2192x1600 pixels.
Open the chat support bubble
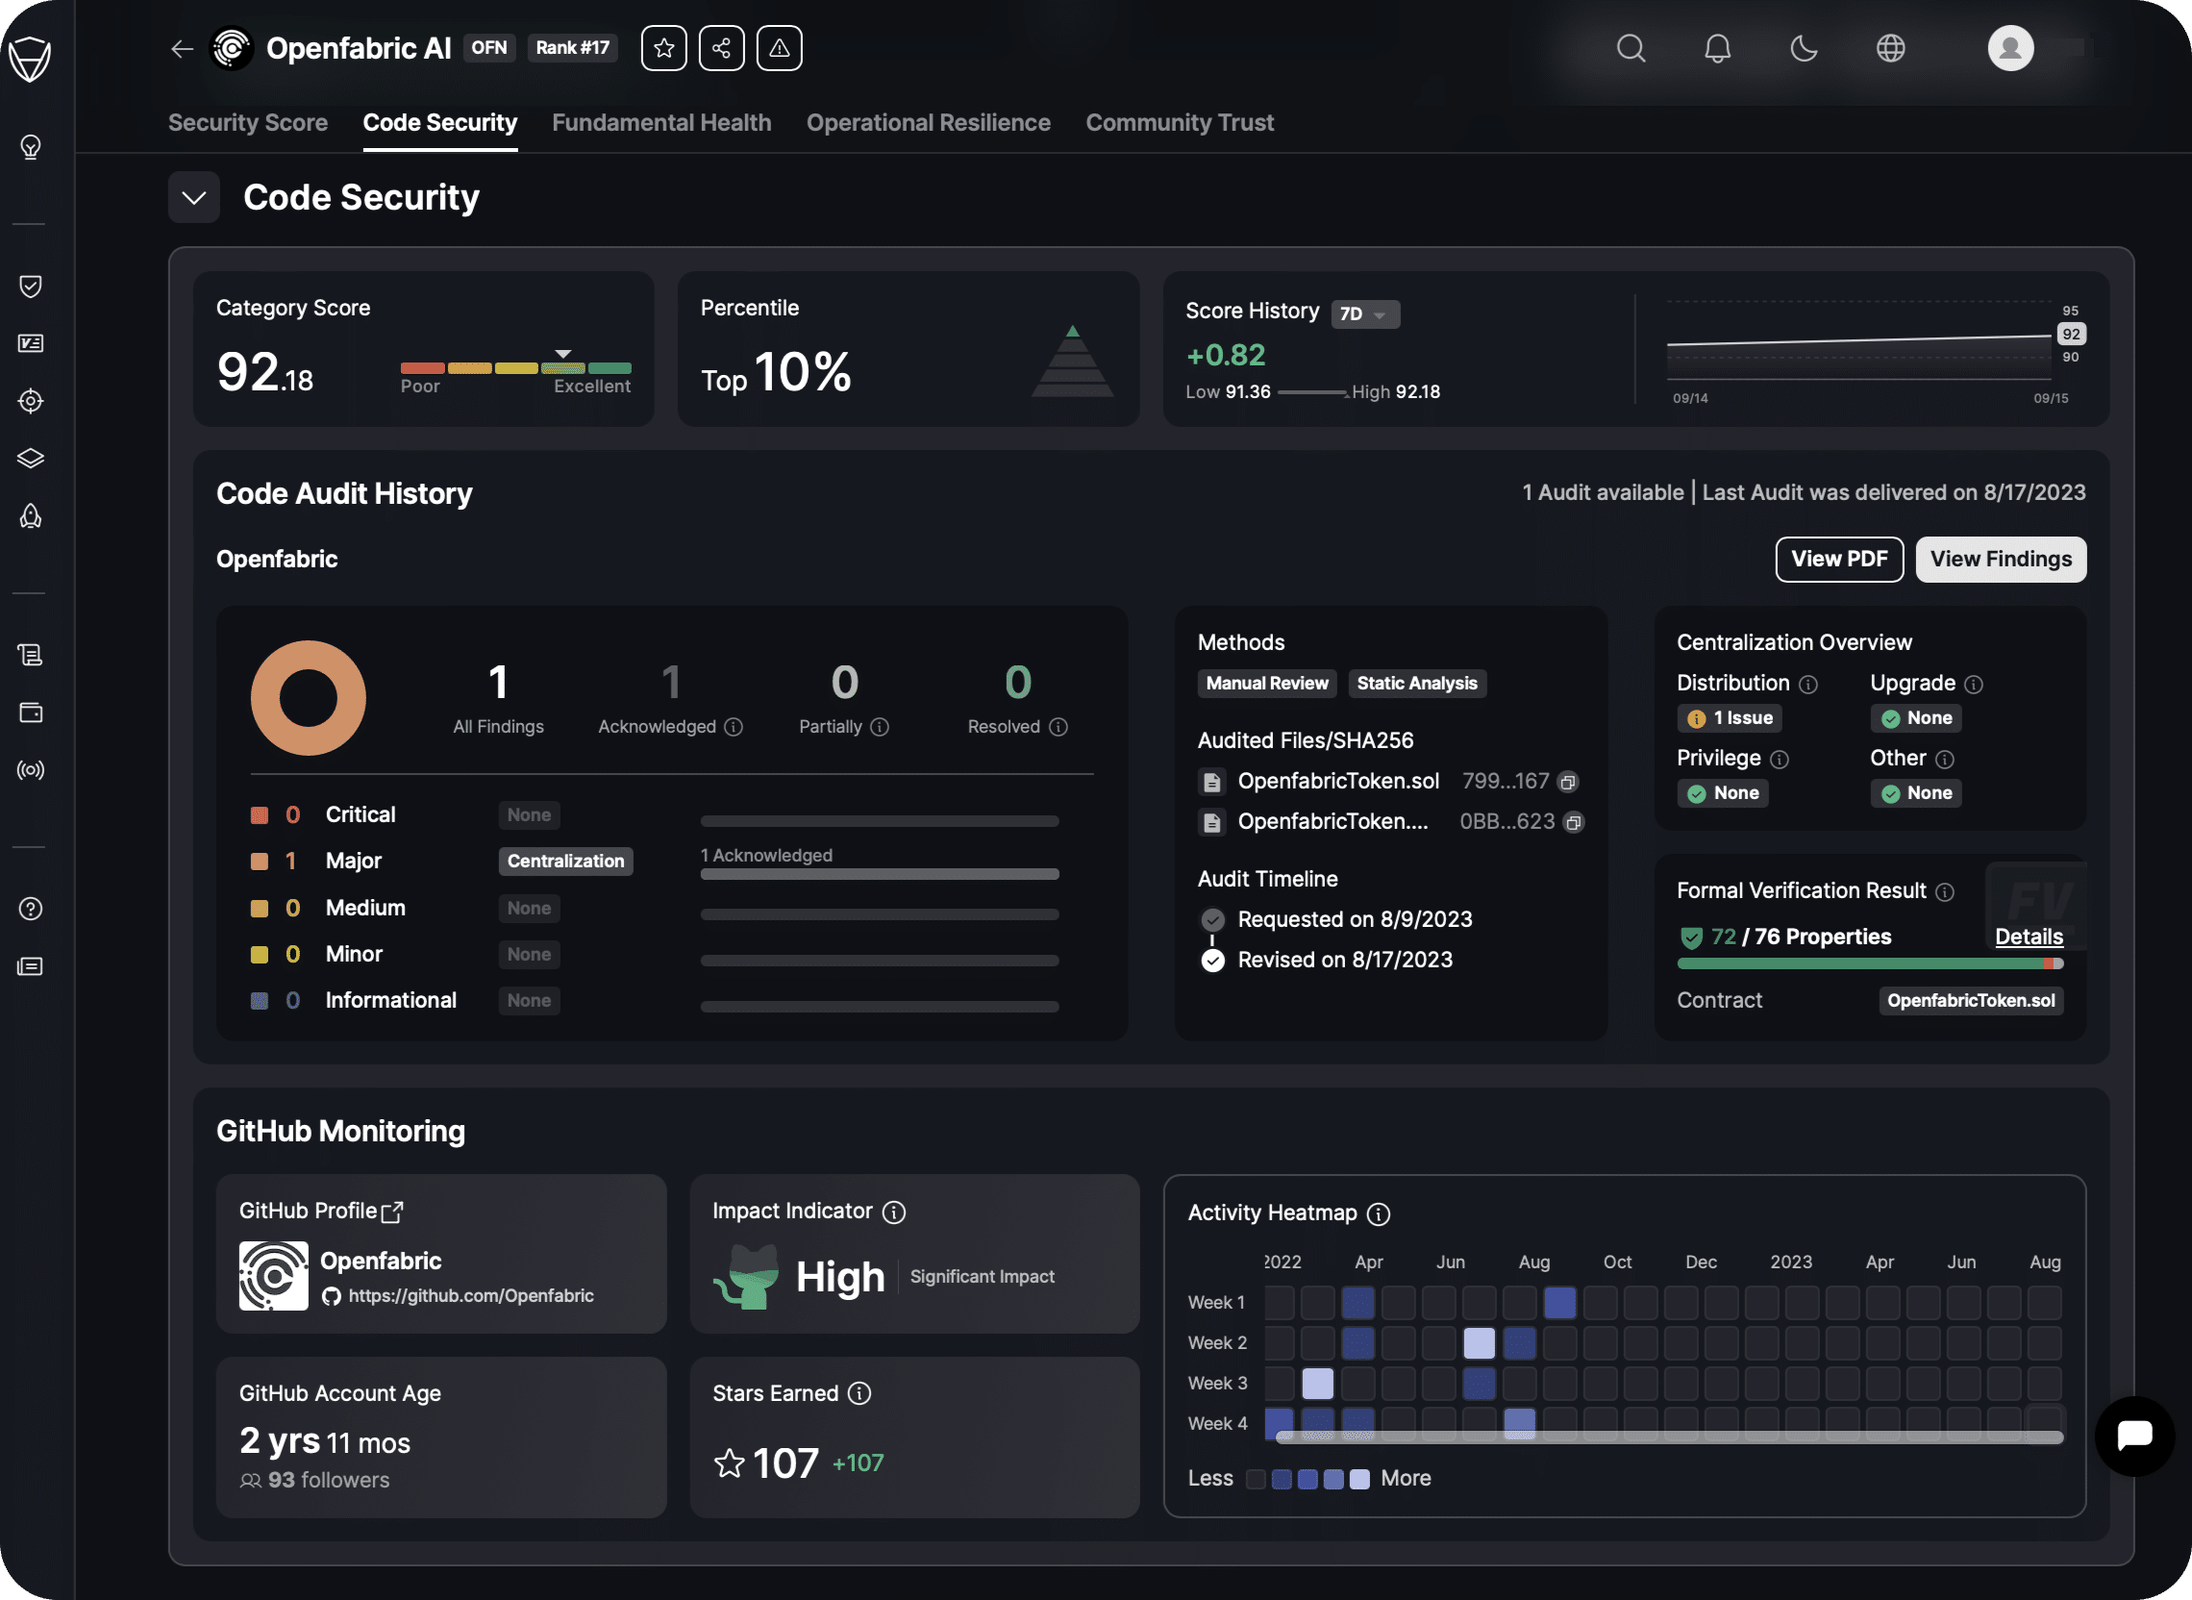[2135, 1437]
